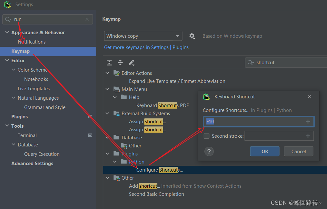327x209 pixels.
Task: Click the Second stroke input field
Action: [279, 136]
